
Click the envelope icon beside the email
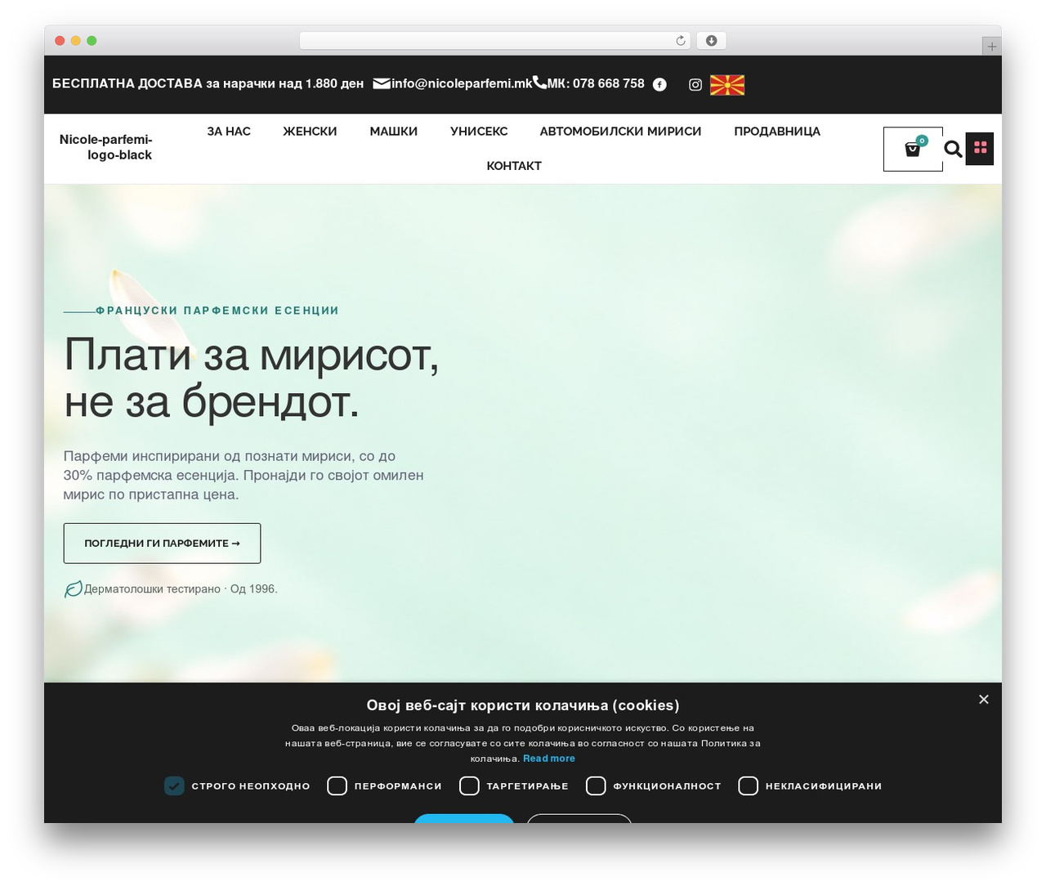tap(382, 83)
